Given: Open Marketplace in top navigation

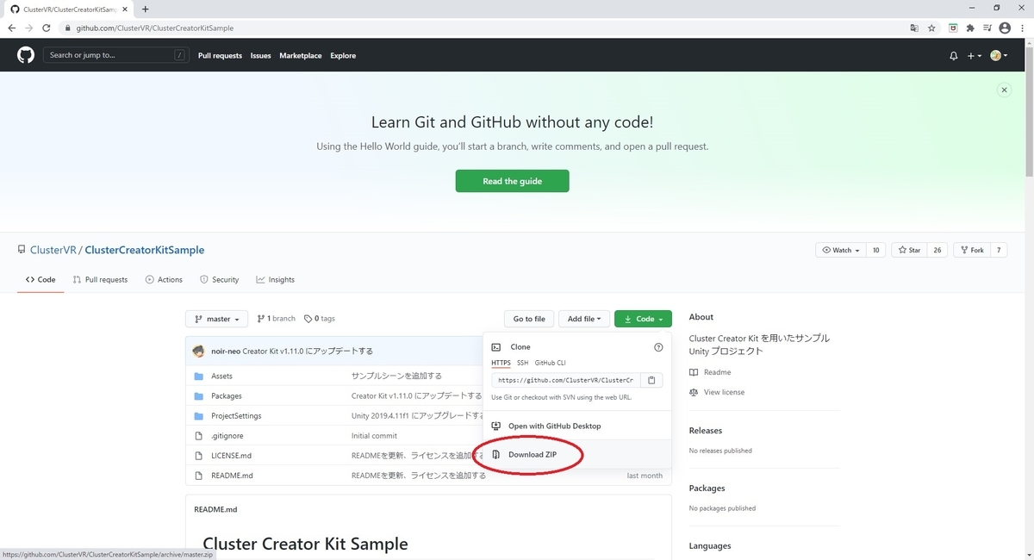Looking at the screenshot, I should coord(301,55).
